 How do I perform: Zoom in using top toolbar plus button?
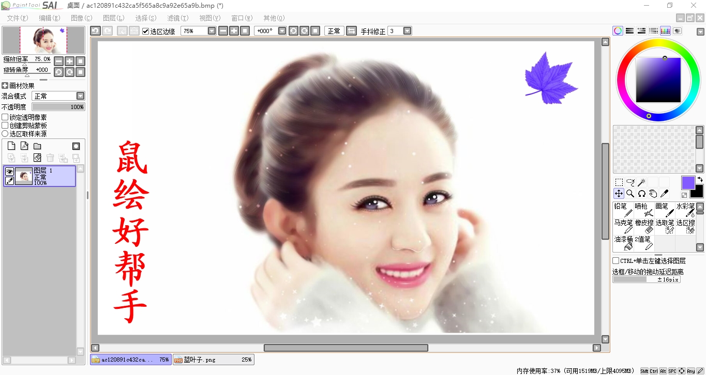[x=234, y=31]
